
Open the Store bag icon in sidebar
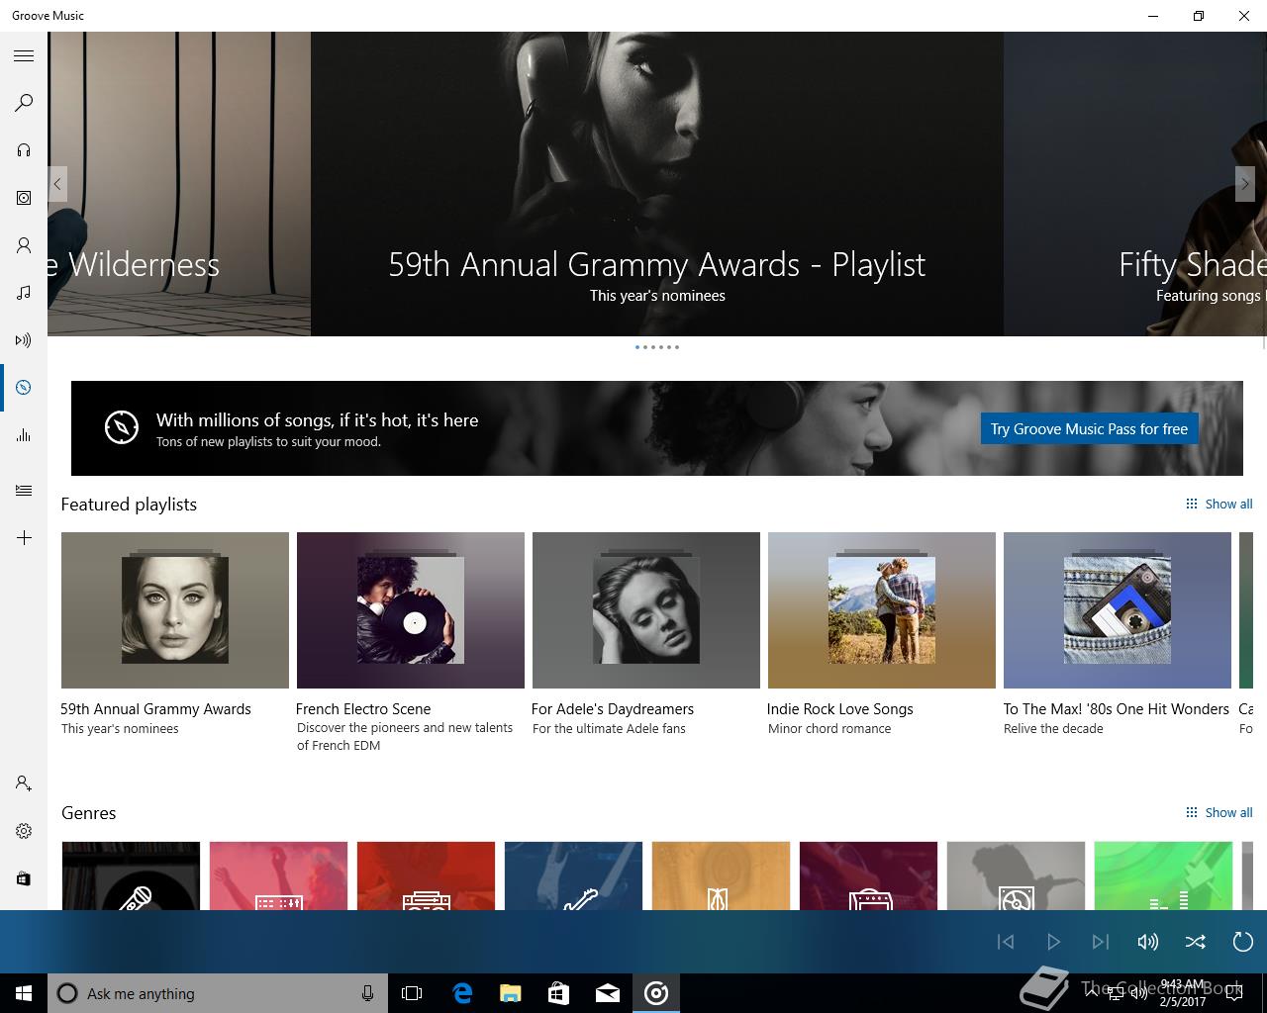(x=24, y=878)
